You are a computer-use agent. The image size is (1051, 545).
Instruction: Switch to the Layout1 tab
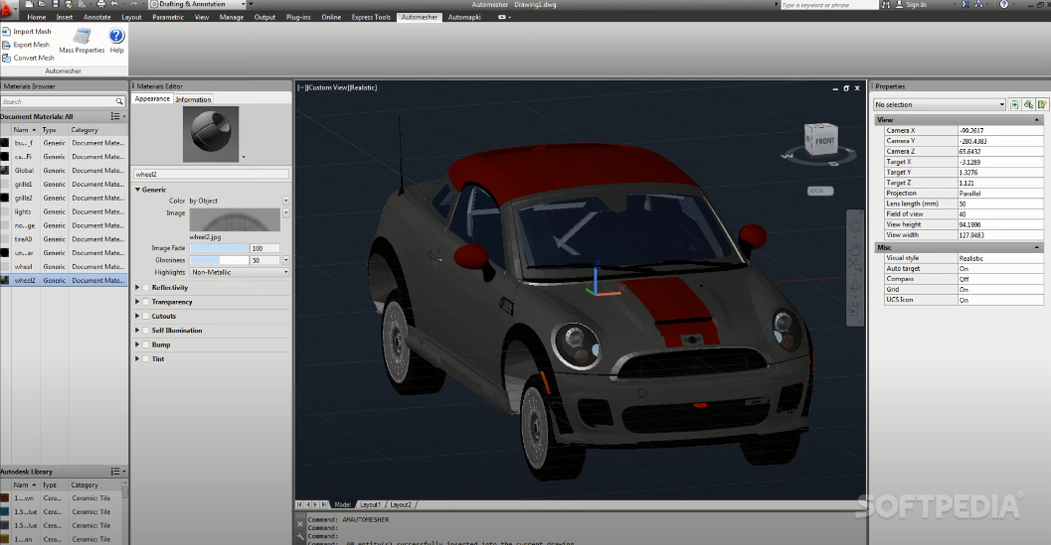point(370,505)
